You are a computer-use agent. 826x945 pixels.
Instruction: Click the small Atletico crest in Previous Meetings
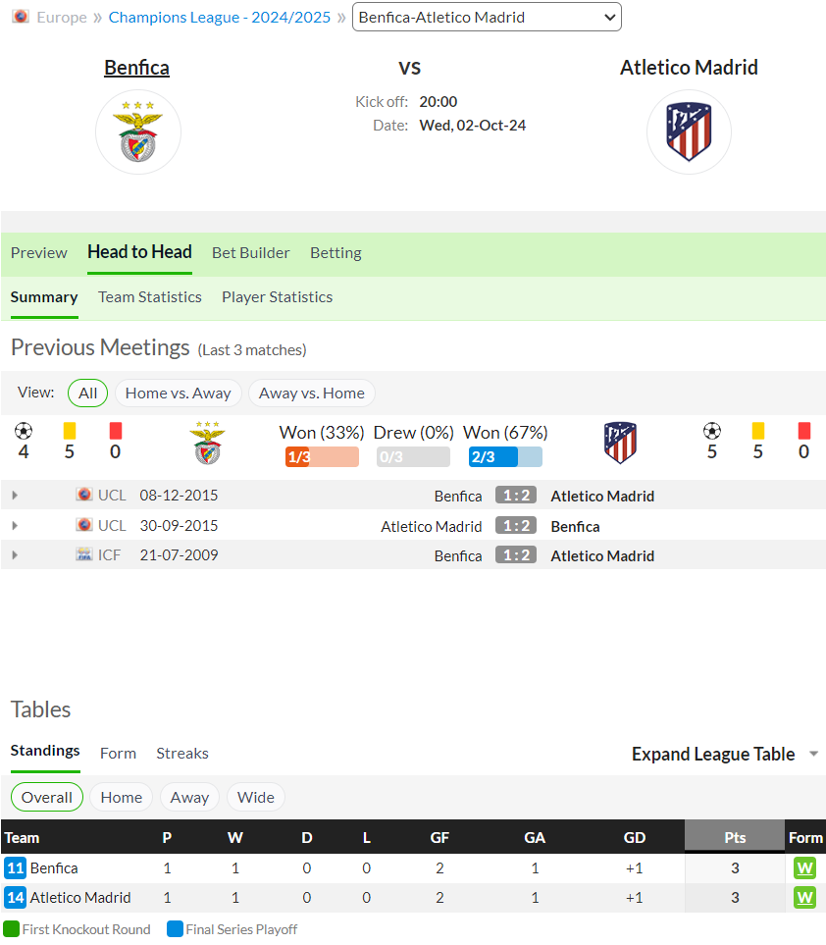[620, 443]
